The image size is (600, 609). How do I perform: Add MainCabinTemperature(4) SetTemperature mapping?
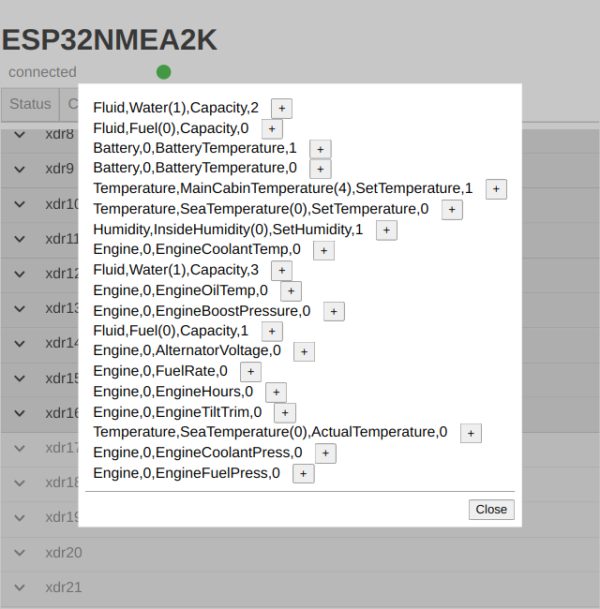(496, 189)
